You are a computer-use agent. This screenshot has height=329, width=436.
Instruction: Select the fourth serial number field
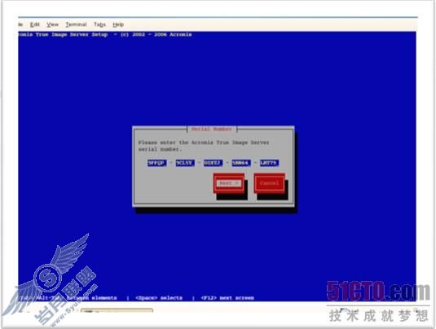241,163
